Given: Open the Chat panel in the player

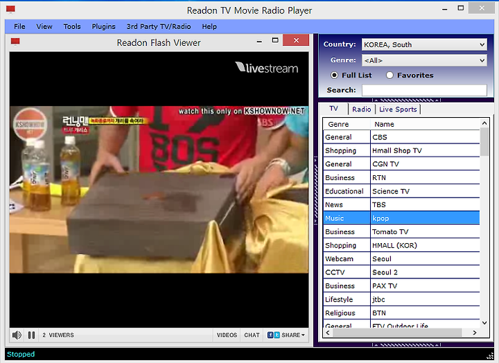Looking at the screenshot, I should pyautogui.click(x=252, y=335).
